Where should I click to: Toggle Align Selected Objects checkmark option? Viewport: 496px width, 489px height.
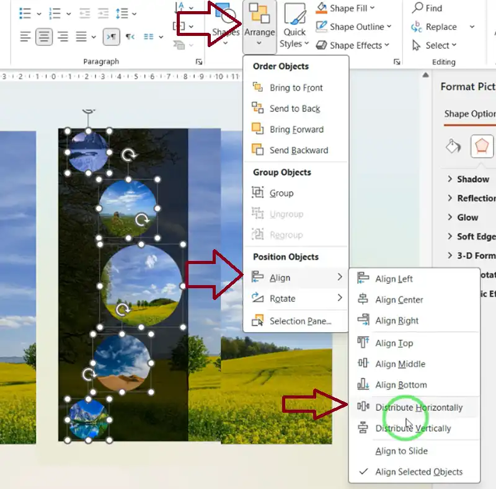point(418,472)
